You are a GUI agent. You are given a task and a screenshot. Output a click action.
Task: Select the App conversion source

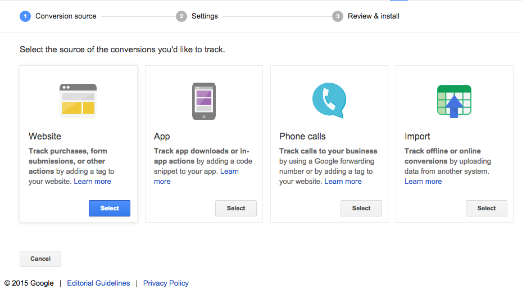236,208
